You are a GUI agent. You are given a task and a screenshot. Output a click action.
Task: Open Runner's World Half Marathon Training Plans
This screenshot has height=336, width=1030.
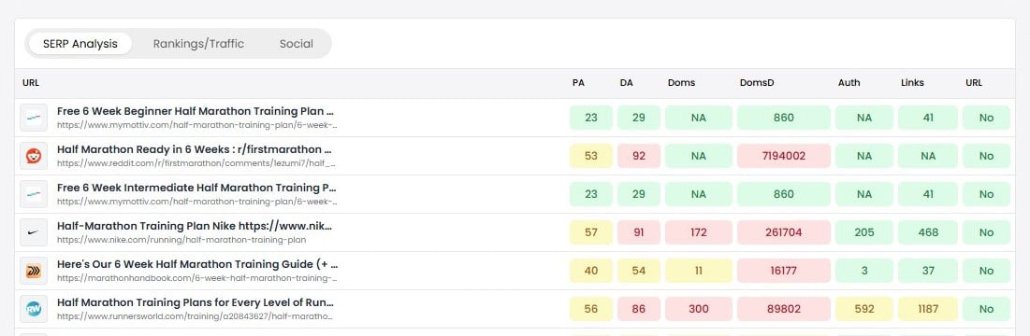coord(196,302)
